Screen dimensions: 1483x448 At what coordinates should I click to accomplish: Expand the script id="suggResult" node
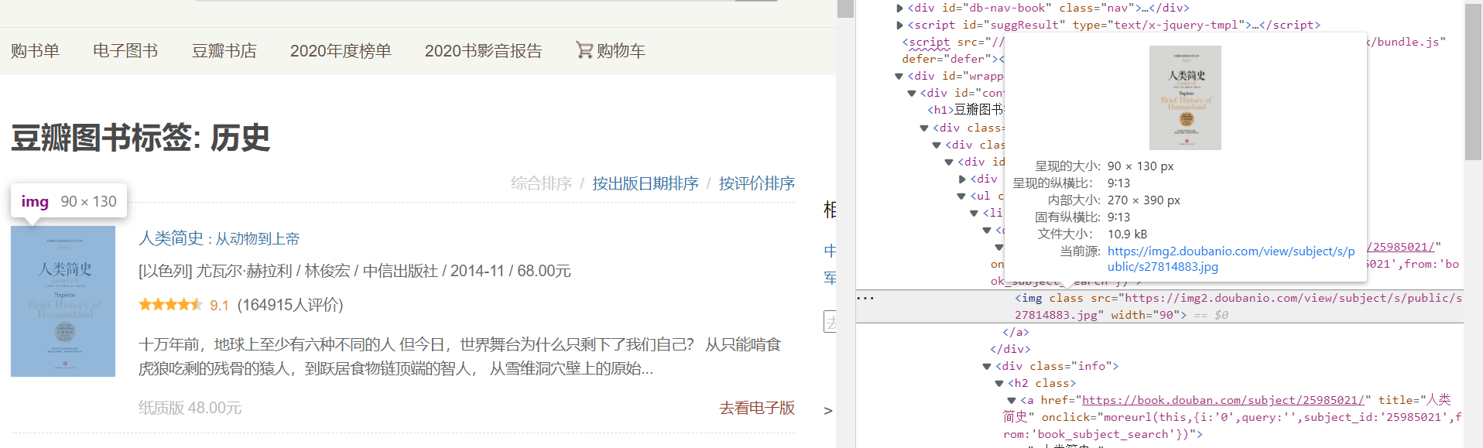(899, 26)
